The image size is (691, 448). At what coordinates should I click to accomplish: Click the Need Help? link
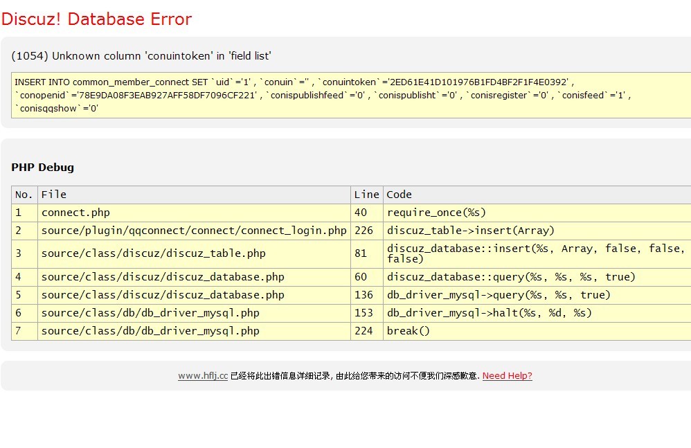click(508, 376)
